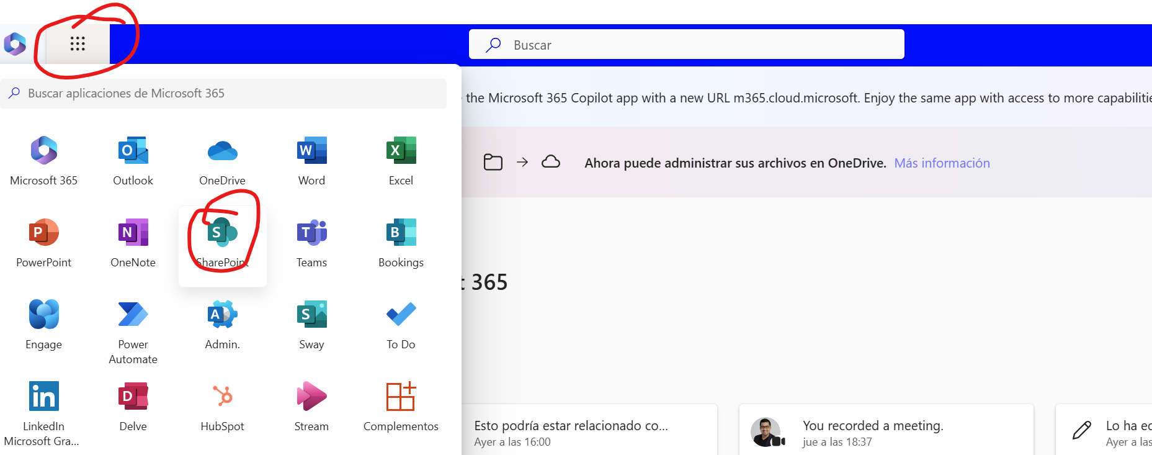
Task: Launch Outlook from the app list
Action: [133, 161]
